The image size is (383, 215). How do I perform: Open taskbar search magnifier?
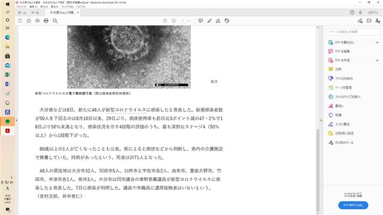coord(8,12)
